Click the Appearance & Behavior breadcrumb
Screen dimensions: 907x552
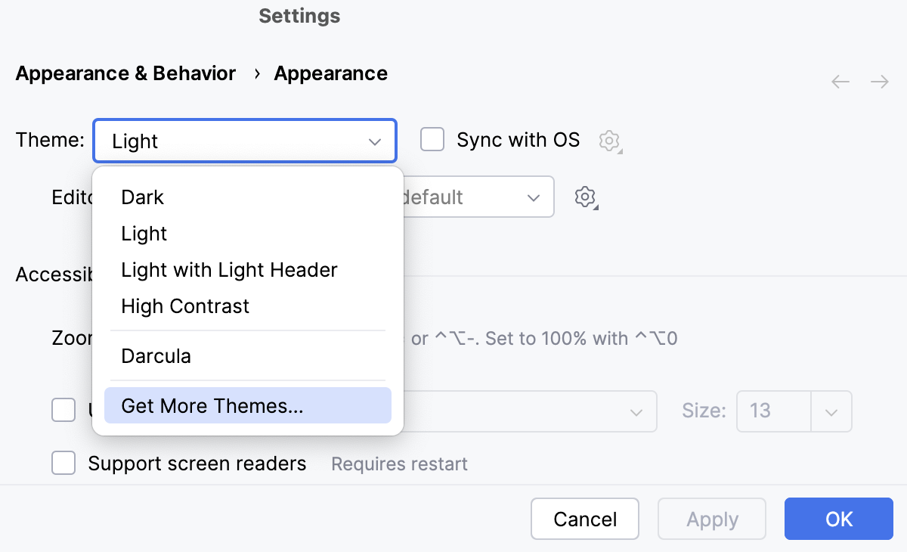[x=125, y=73]
